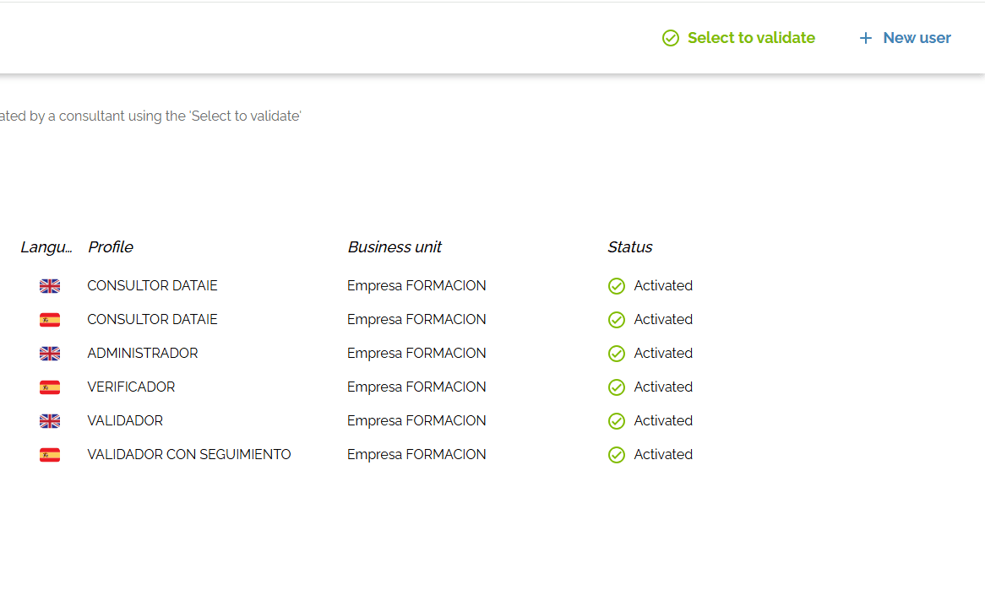Image resolution: width=985 pixels, height=606 pixels.
Task: Click the status check icon in the VALIDADOR row
Action: click(x=617, y=421)
